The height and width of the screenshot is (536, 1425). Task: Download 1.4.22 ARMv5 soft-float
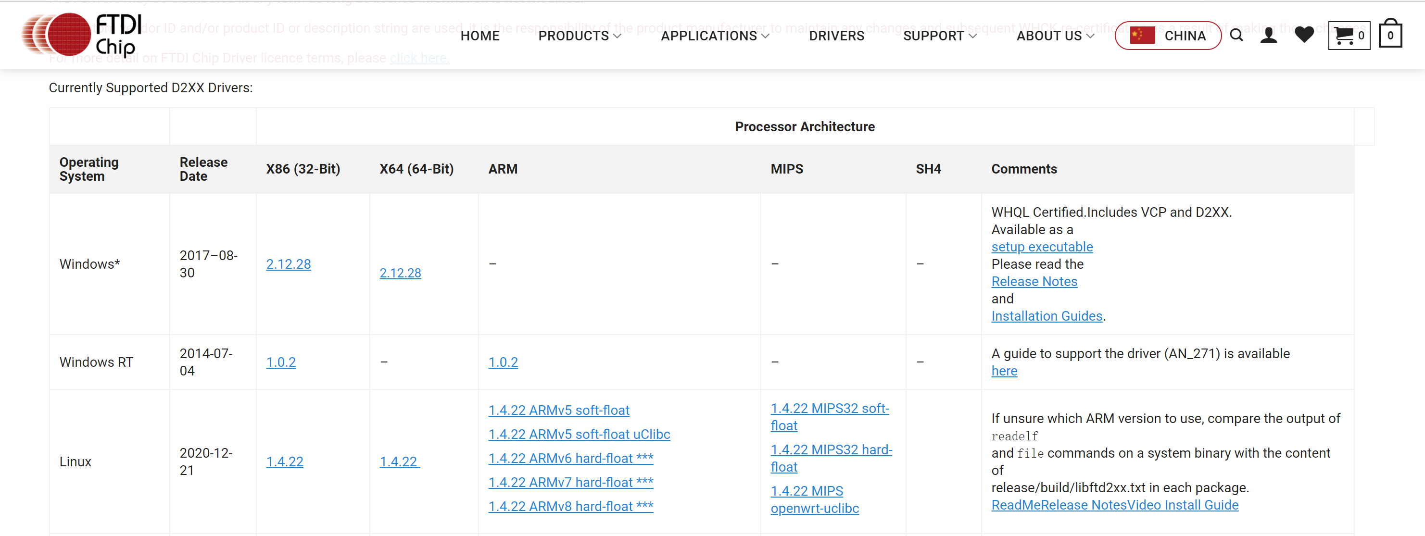click(x=559, y=411)
